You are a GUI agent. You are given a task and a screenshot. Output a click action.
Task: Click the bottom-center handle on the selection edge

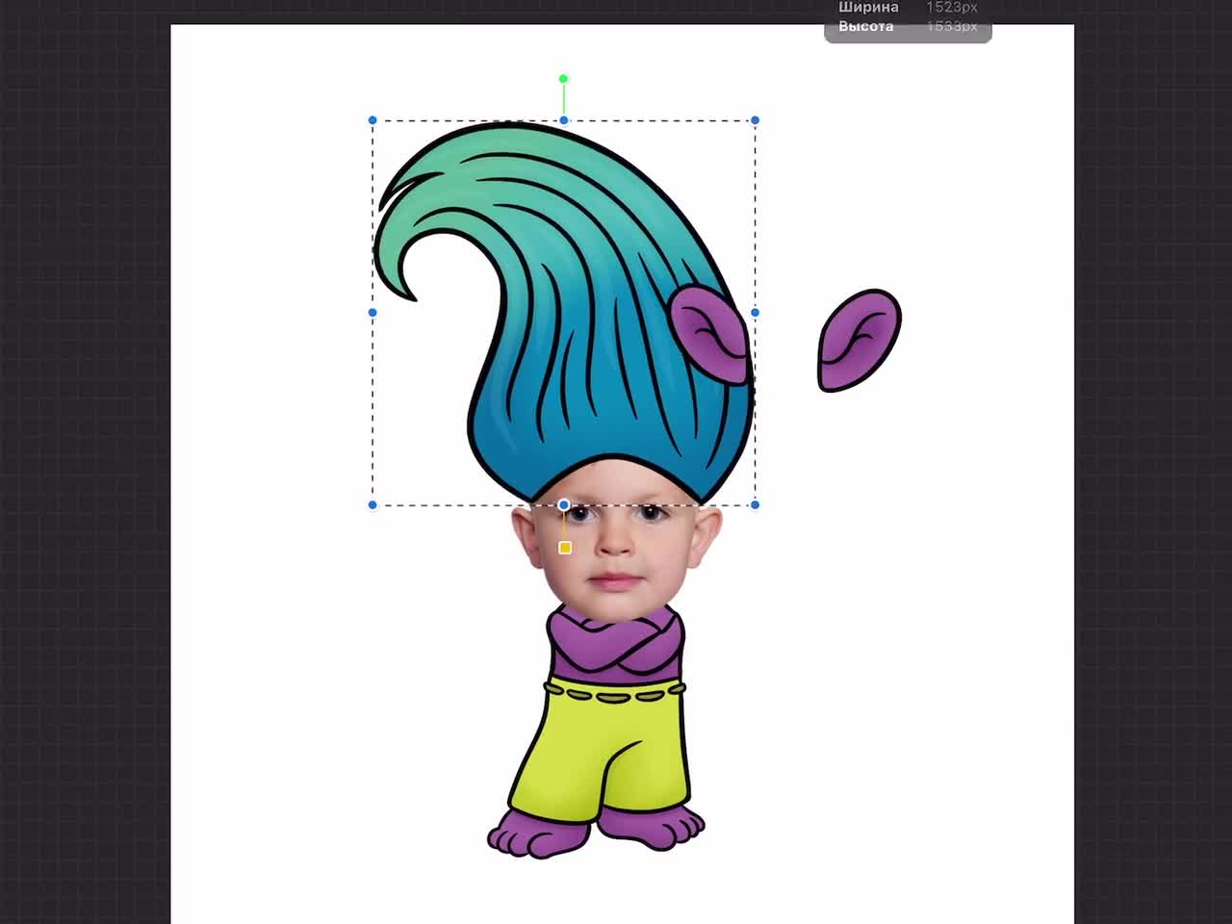(564, 503)
